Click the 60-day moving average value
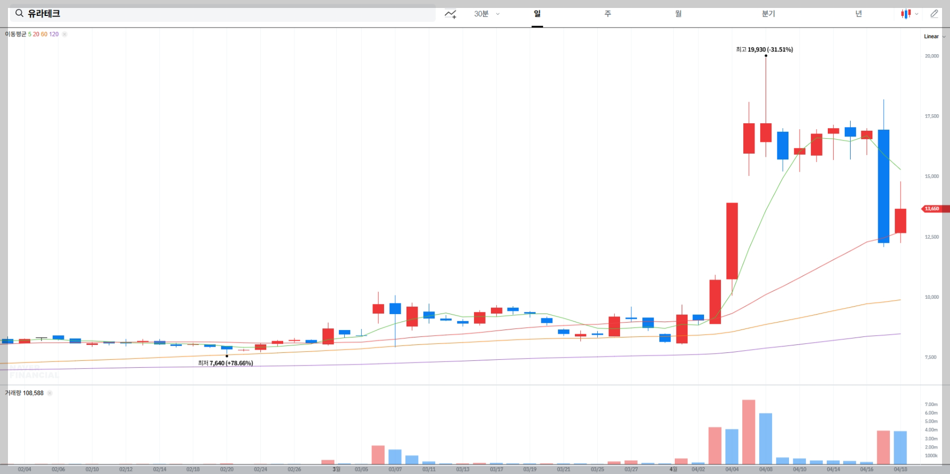The height and width of the screenshot is (474, 950). (44, 34)
